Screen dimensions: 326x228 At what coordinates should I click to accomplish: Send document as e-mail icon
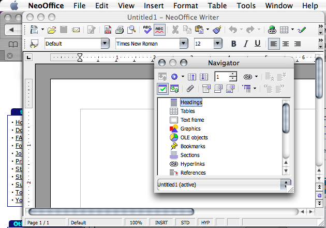pos(76,30)
